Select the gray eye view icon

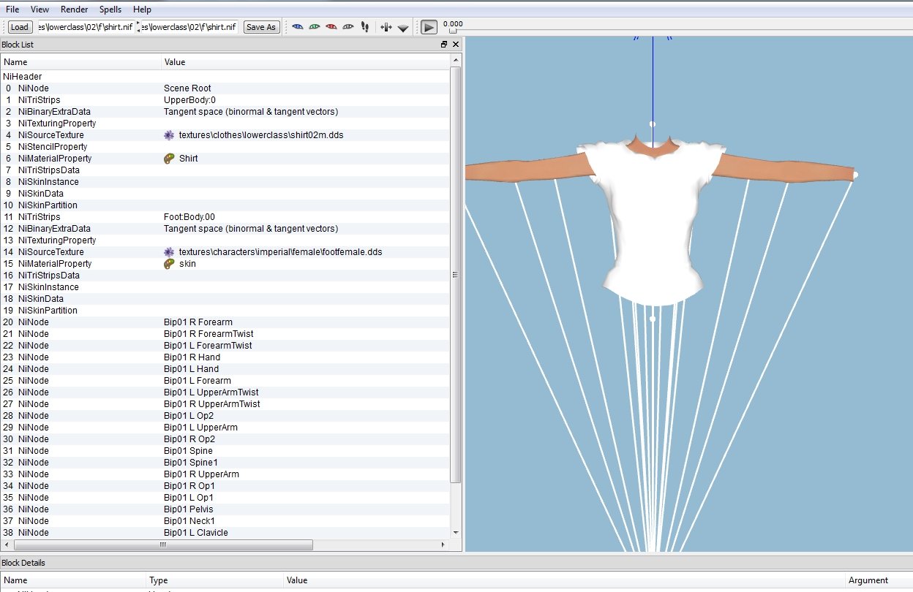point(348,27)
